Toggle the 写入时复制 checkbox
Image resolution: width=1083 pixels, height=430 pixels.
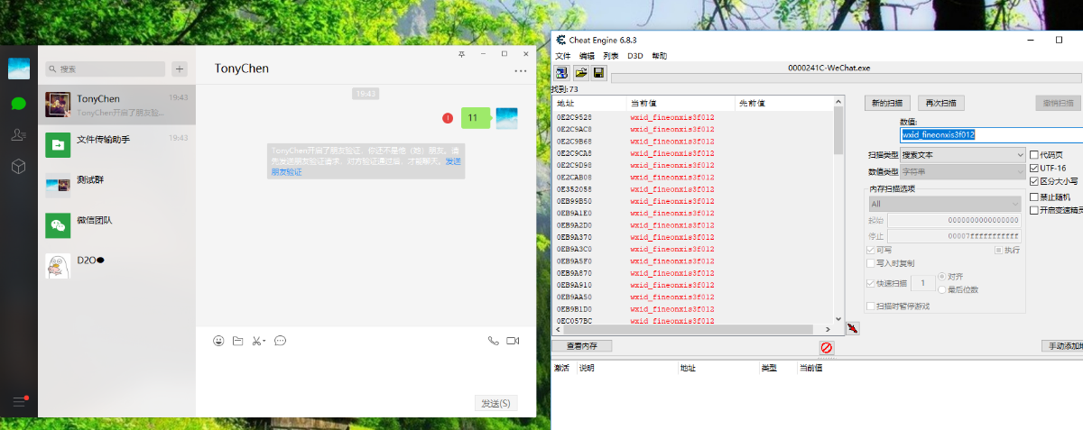click(x=871, y=263)
